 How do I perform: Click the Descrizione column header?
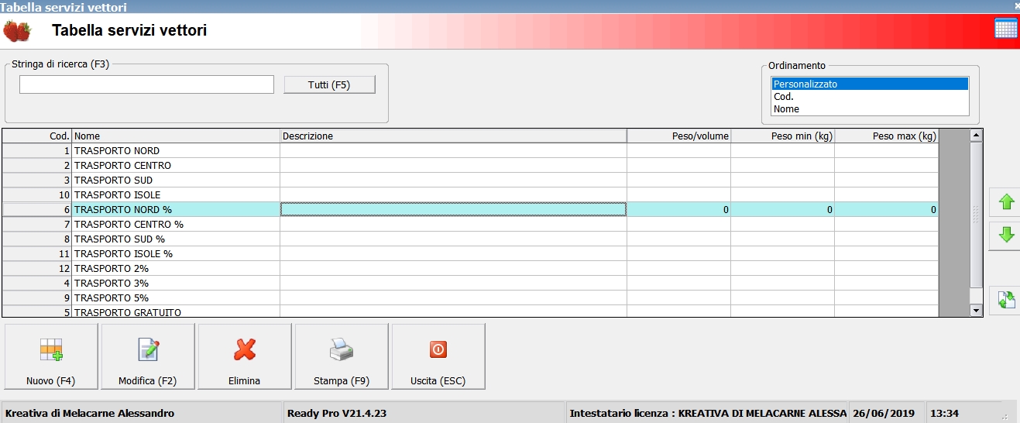coord(454,136)
